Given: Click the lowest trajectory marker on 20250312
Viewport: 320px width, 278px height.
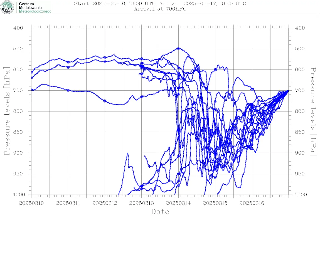Looking at the screenshot, I should tap(105, 101).
